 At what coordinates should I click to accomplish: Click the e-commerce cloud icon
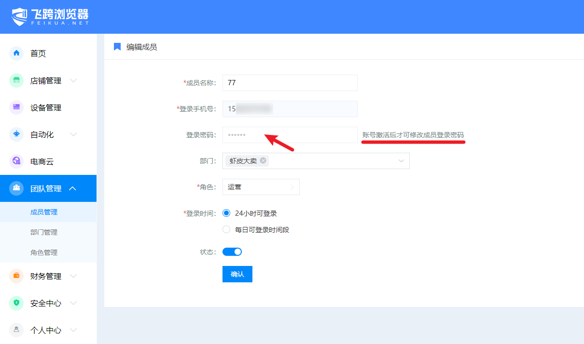click(16, 161)
